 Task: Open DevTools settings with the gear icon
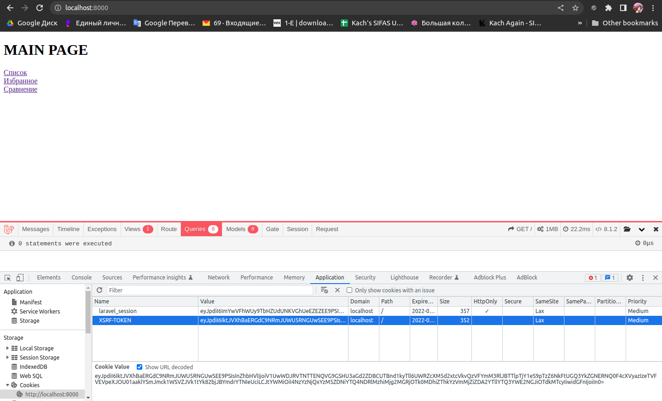coord(629,278)
